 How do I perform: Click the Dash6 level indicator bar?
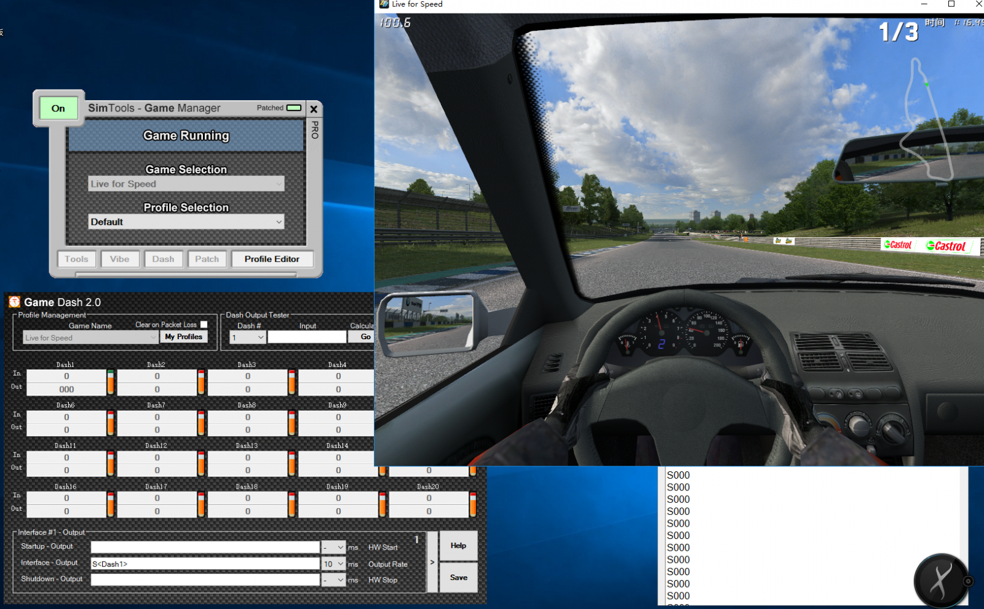[111, 423]
